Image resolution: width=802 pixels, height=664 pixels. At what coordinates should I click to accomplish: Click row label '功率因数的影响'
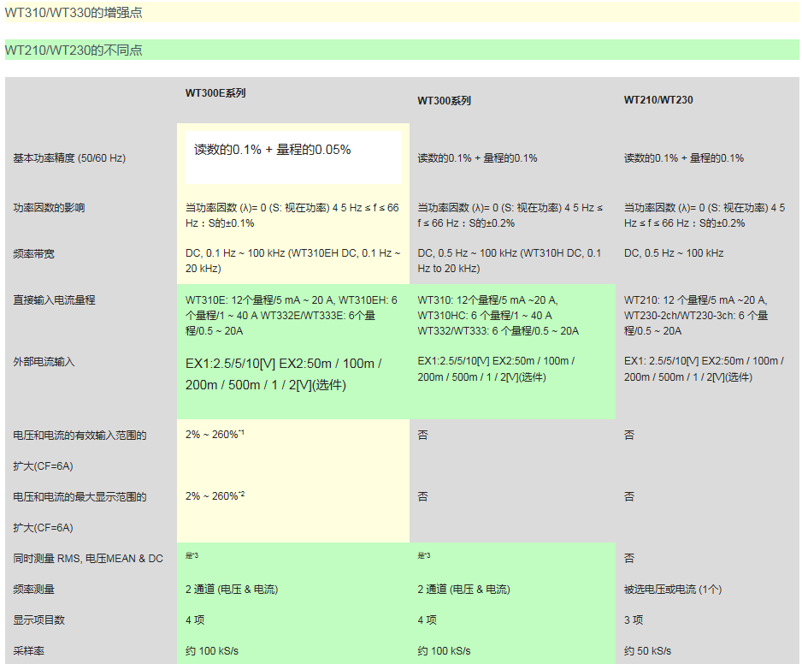coord(49,208)
